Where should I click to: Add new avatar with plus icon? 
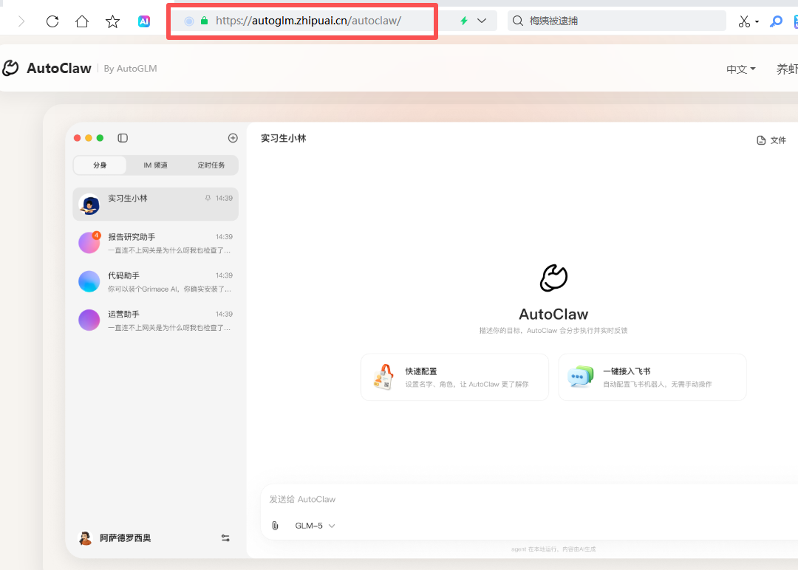(233, 138)
